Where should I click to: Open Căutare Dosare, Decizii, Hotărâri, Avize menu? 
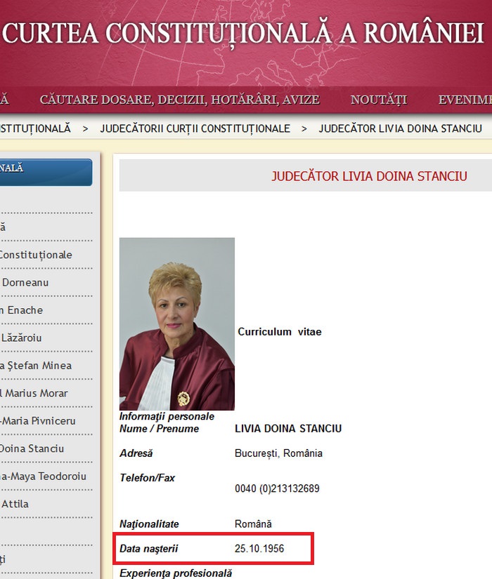pyautogui.click(x=180, y=100)
